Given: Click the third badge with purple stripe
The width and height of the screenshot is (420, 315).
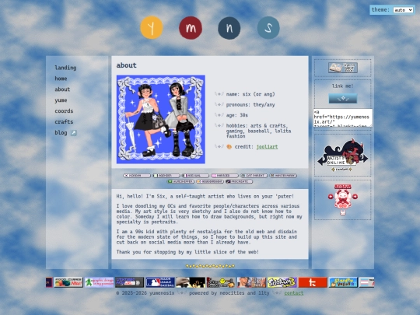Looking at the screenshot, I should tap(195, 176).
